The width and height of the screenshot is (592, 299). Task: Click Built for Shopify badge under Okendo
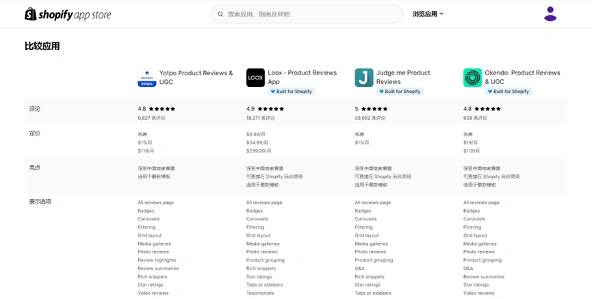click(509, 92)
